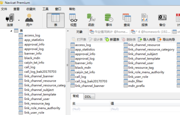Click call_log table icon in object list
Image resolution: width=180 pixels, height=115 pixels.
[x=72, y=76]
